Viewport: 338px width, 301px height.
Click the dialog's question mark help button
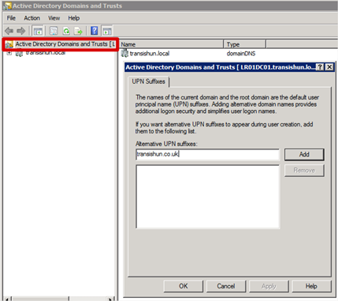320,67
